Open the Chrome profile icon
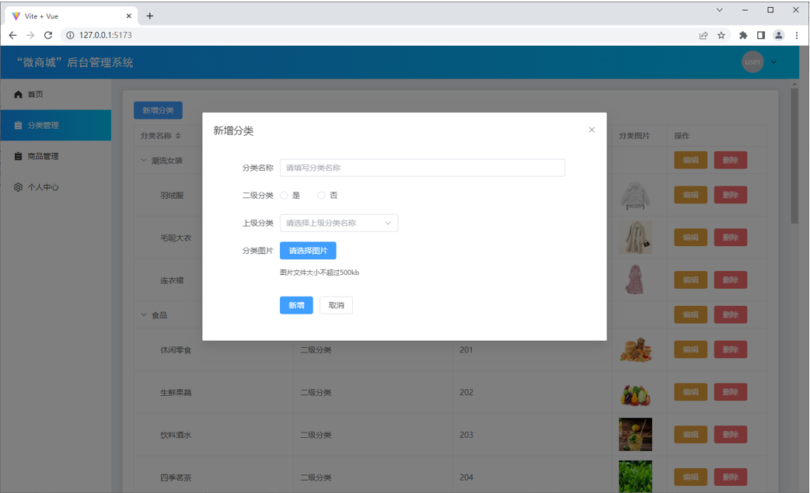Viewport: 810px width, 493px height. point(778,35)
